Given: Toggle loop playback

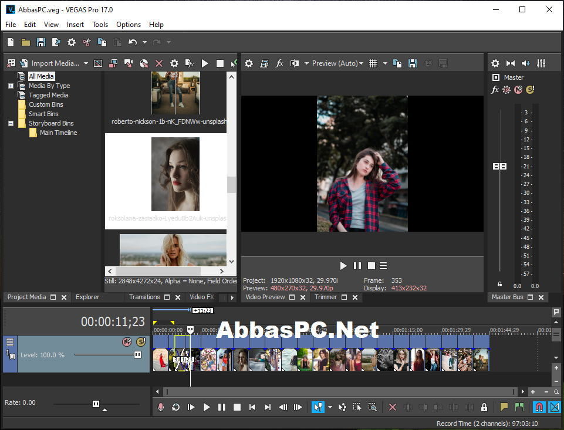Looking at the screenshot, I should pos(176,407).
